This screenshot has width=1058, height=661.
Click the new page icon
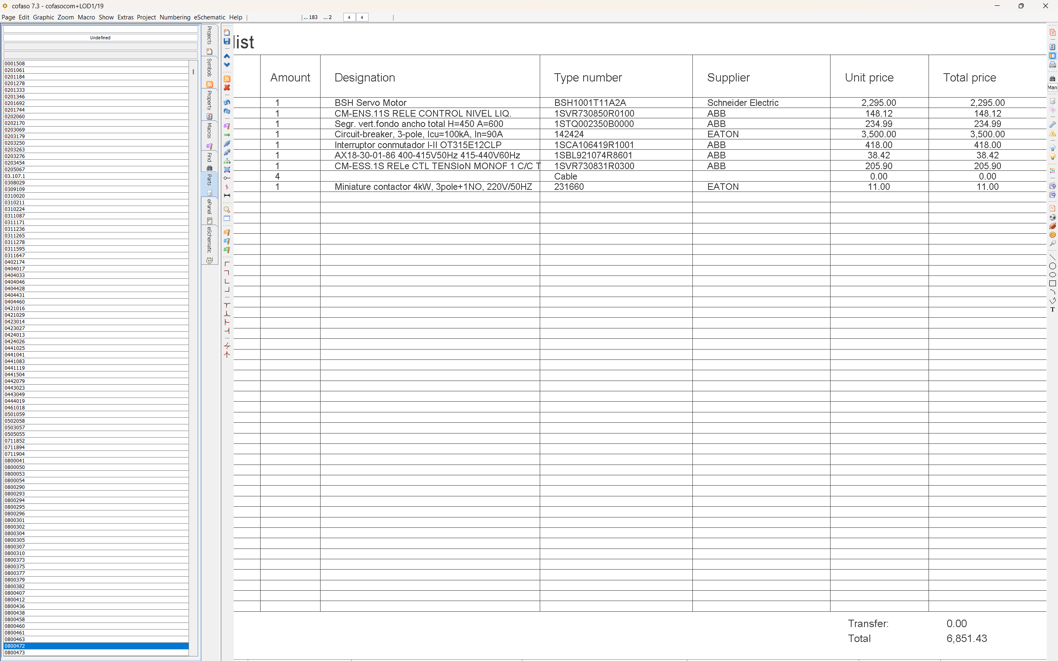pos(227,32)
